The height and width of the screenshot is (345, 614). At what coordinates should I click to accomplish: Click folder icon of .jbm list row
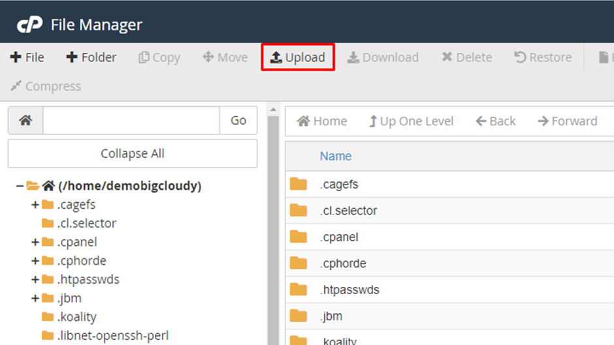299,316
